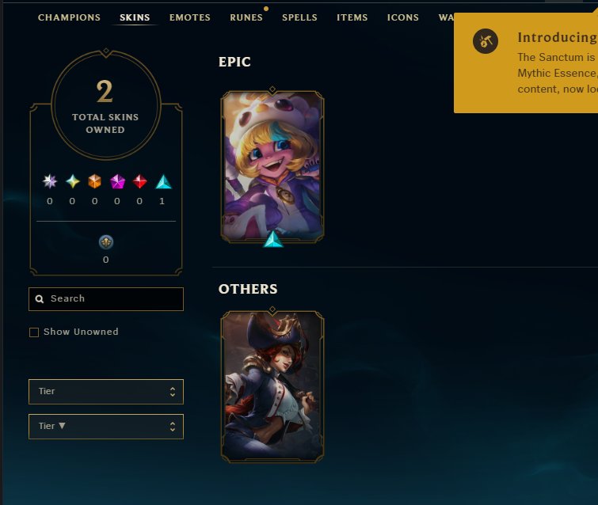Open the Spells tab

click(x=299, y=17)
